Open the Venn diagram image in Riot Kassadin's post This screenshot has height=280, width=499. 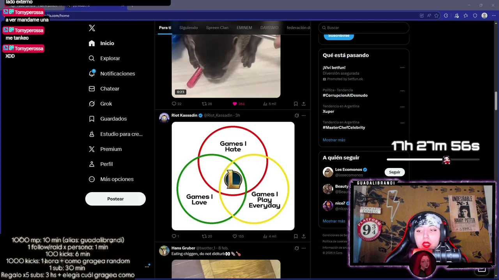(x=233, y=176)
